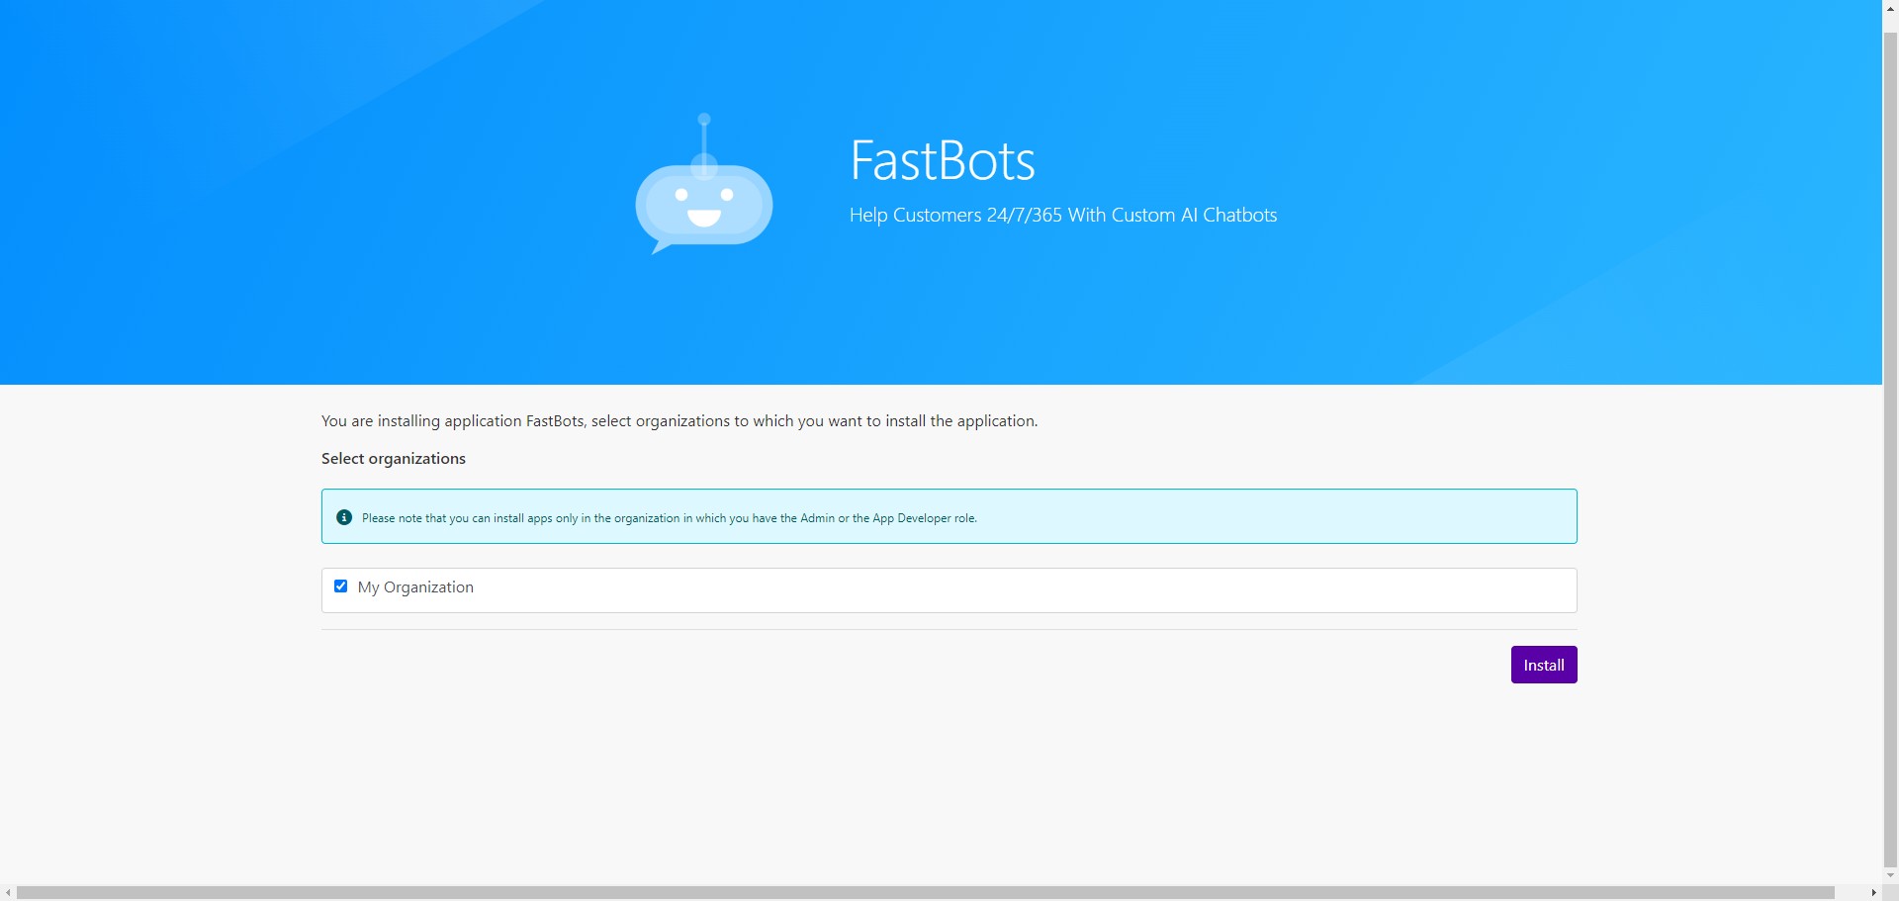Uncheck the My Organization checkbox
This screenshot has width=1899, height=901.
pos(341,586)
